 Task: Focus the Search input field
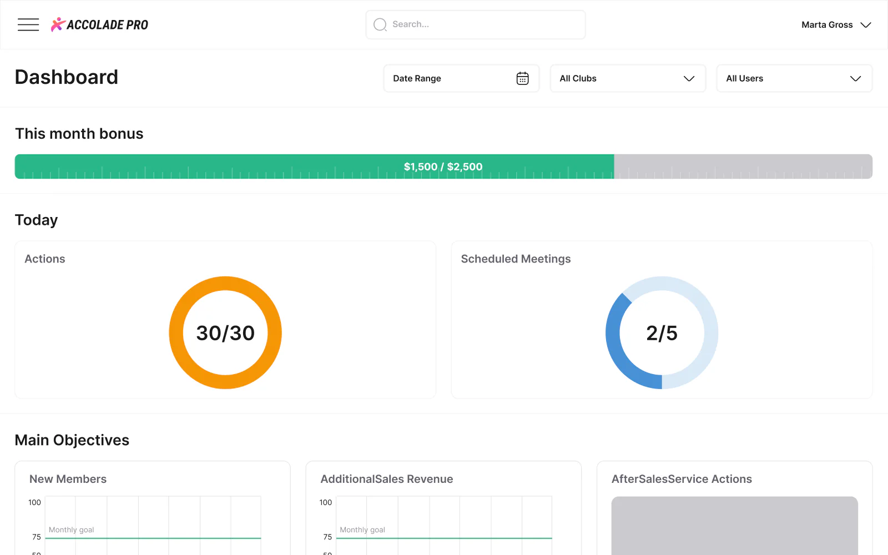(476, 24)
